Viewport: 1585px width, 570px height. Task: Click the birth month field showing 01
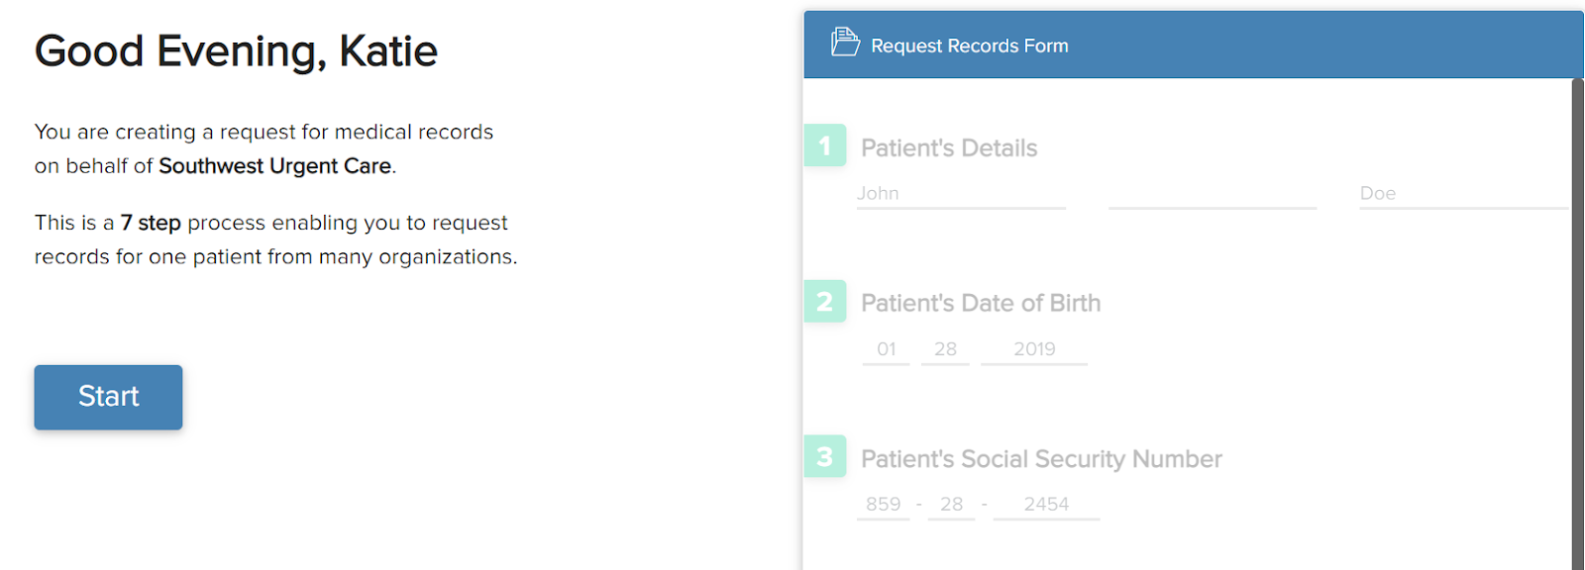pyautogui.click(x=886, y=349)
